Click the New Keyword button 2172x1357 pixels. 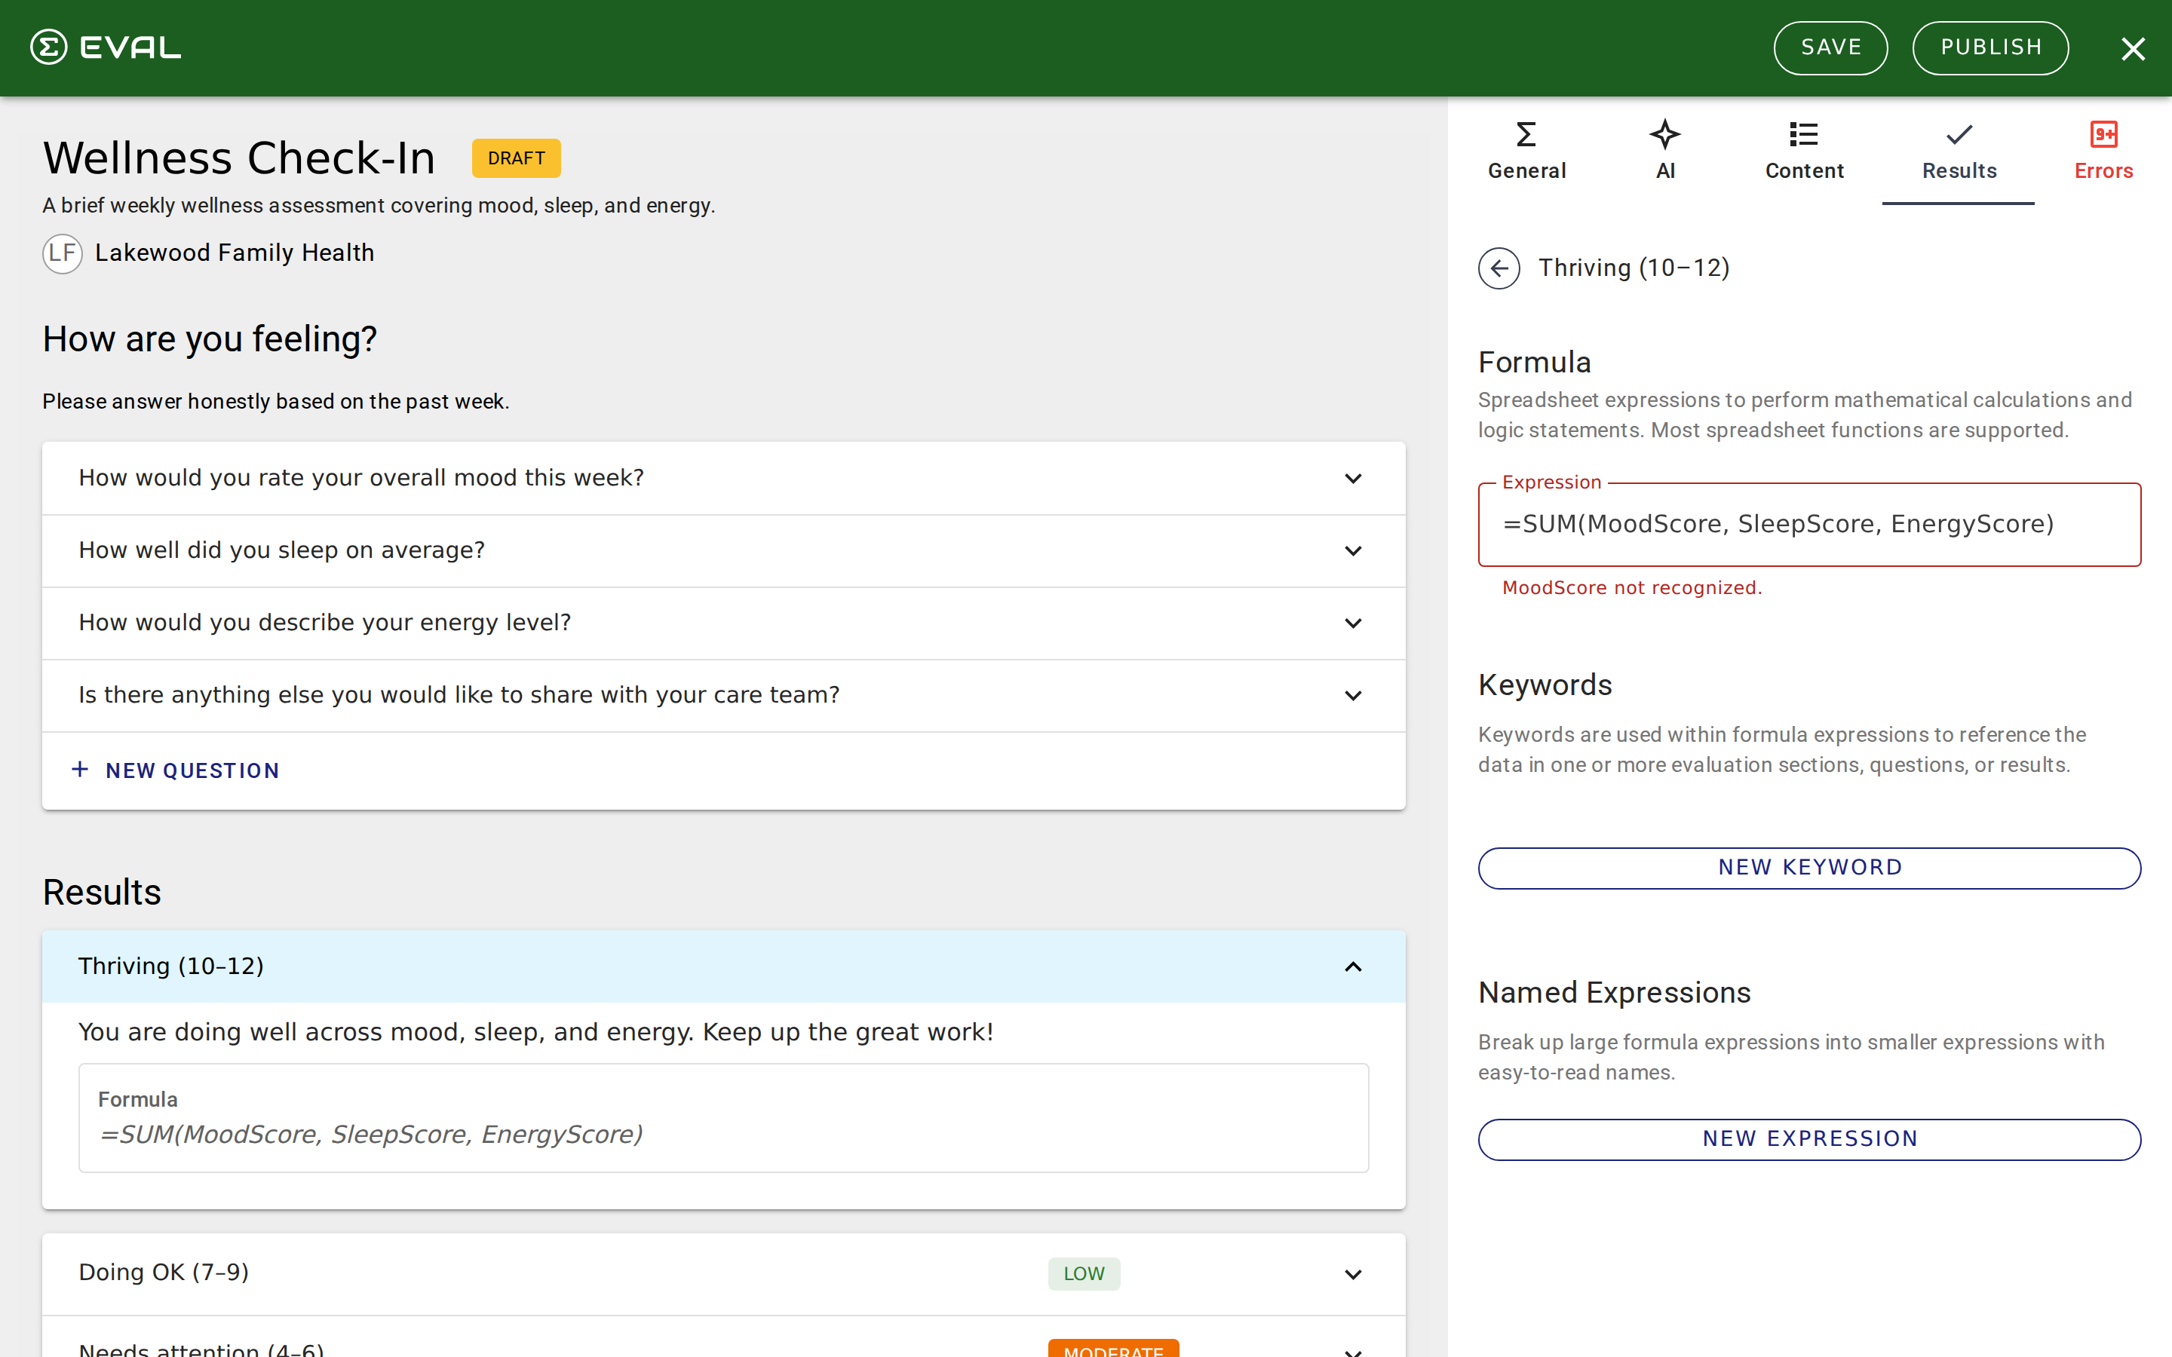click(1808, 868)
